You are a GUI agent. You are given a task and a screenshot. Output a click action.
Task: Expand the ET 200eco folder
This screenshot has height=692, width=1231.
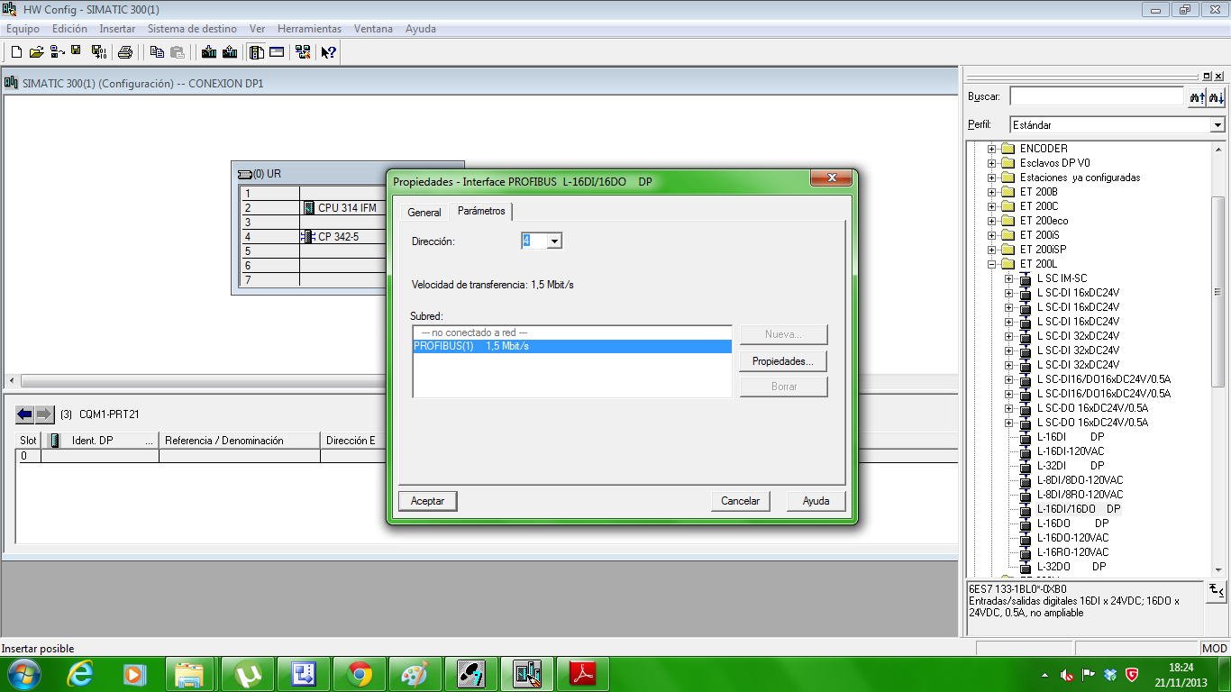(992, 221)
